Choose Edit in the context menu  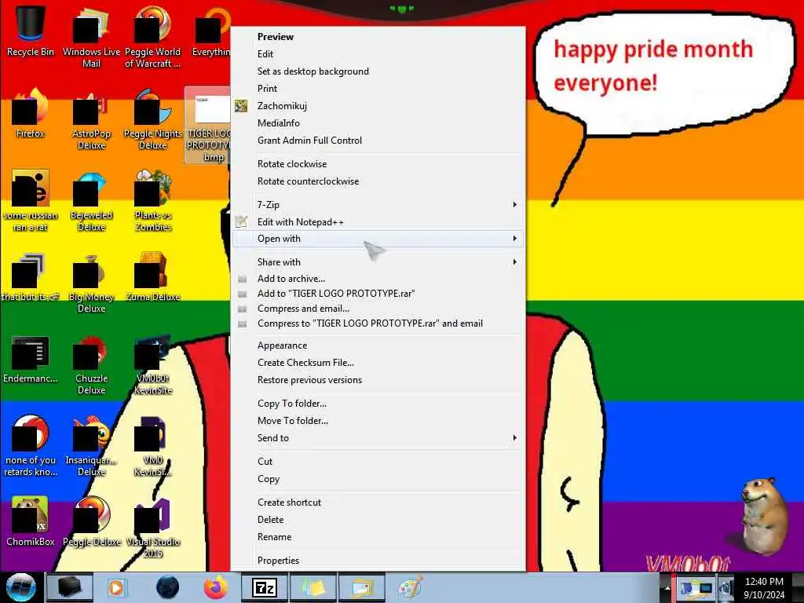pyautogui.click(x=378, y=54)
